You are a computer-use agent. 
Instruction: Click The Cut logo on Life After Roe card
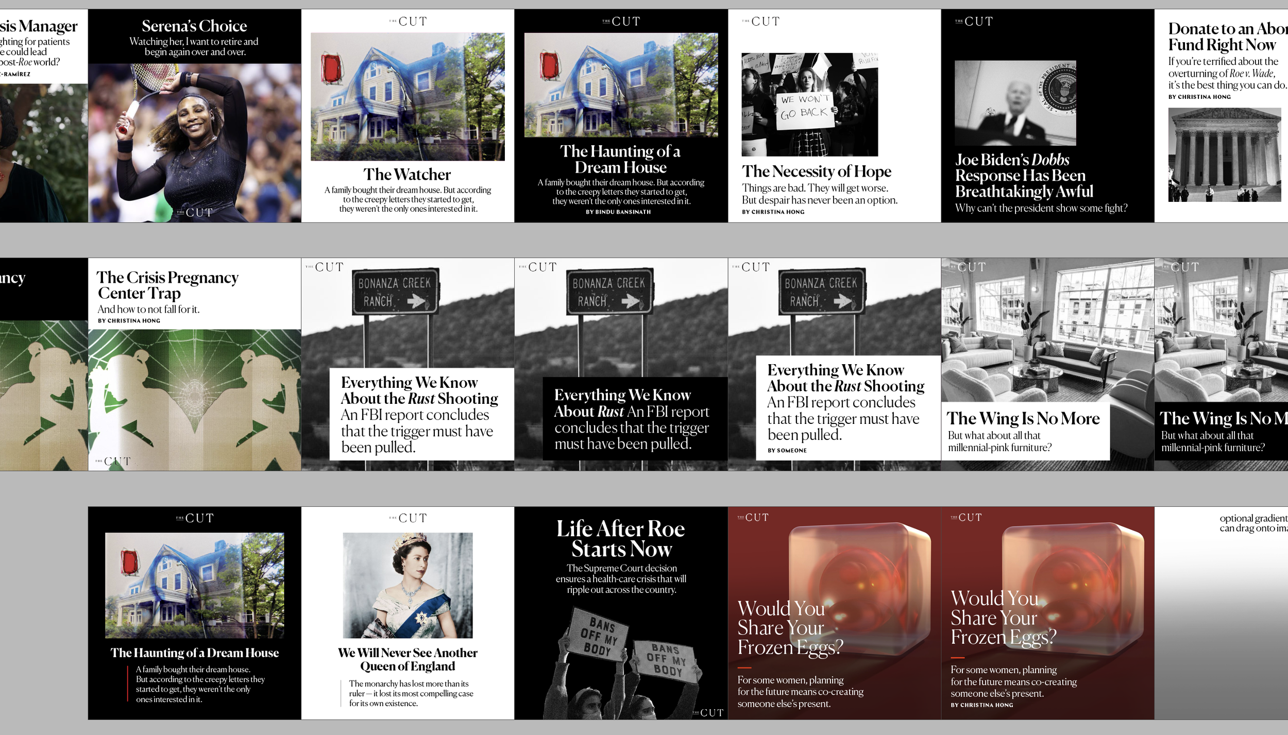(708, 713)
